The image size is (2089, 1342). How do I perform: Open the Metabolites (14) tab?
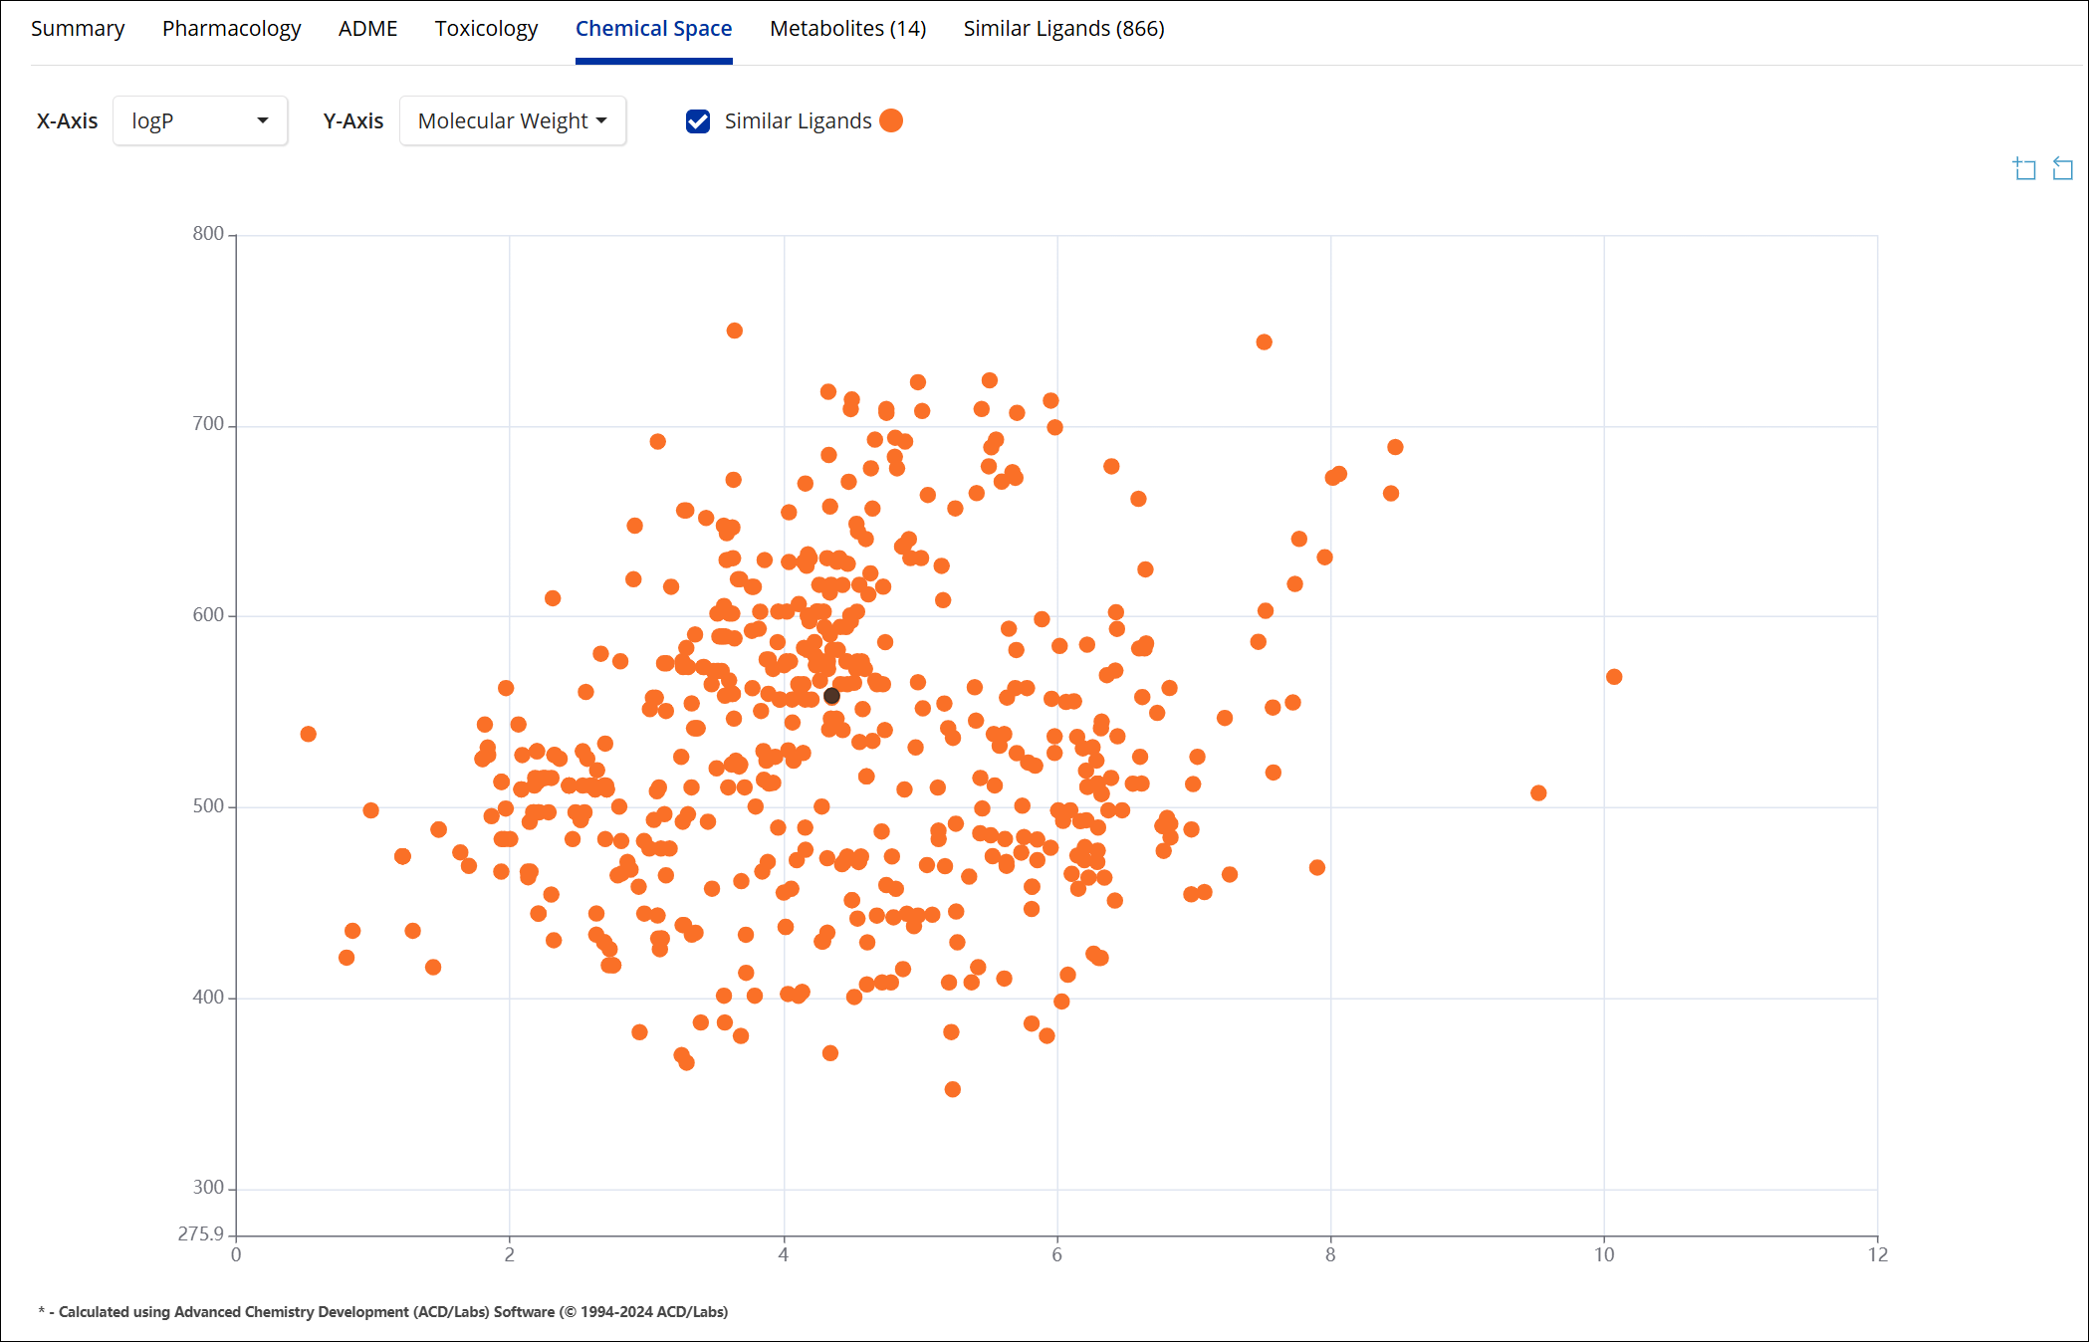847,29
